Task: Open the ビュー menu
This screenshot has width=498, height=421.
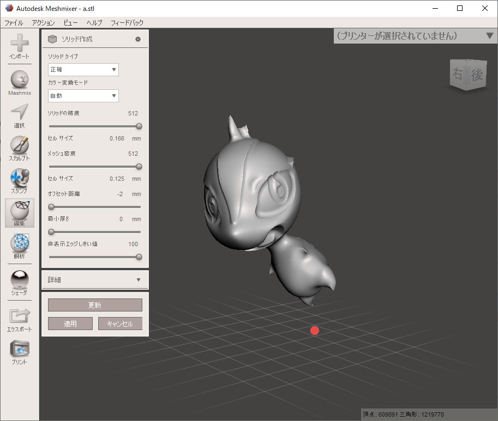Action: (x=70, y=23)
